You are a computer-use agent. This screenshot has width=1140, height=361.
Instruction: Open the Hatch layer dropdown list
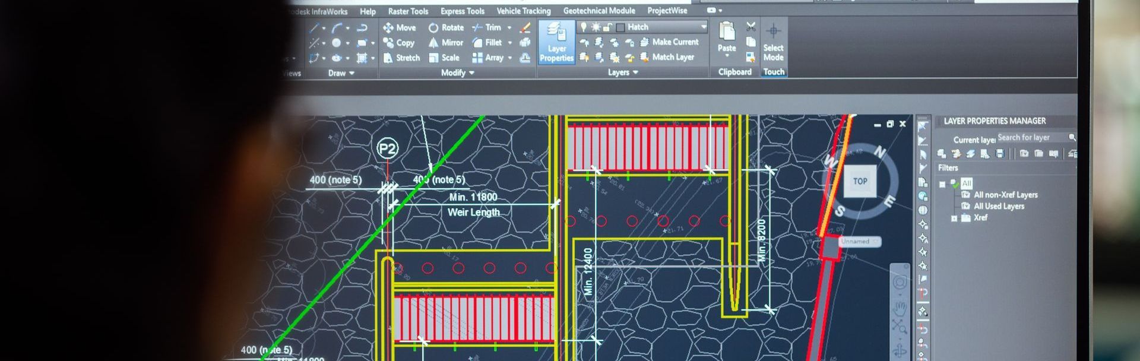pyautogui.click(x=704, y=27)
